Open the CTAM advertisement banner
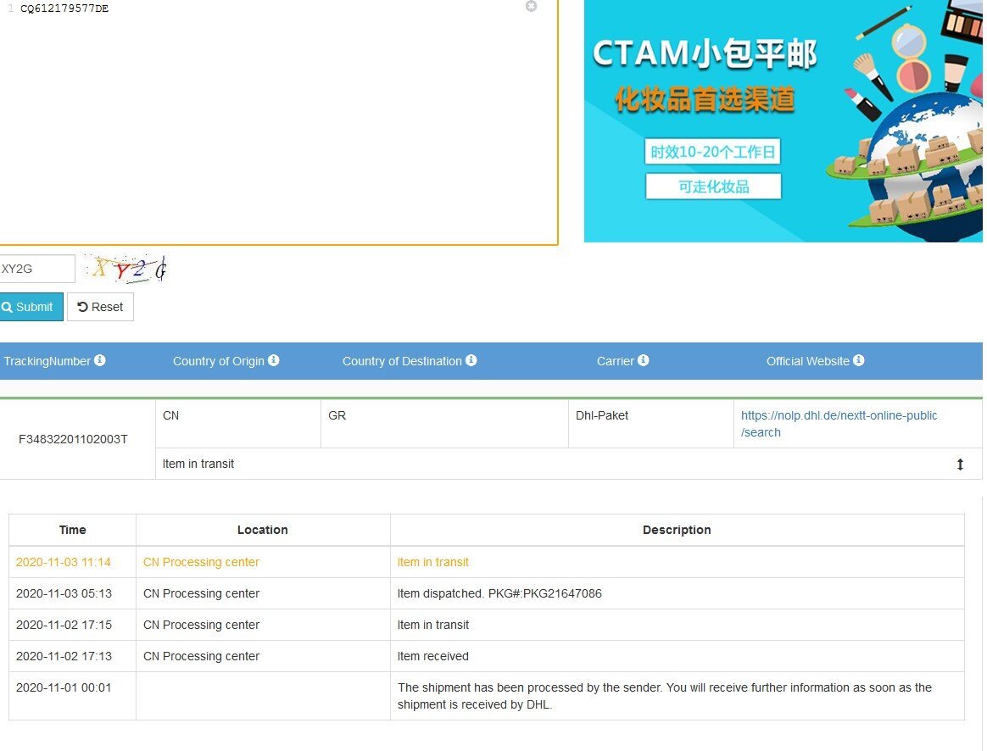This screenshot has width=987, height=751. coord(783,120)
